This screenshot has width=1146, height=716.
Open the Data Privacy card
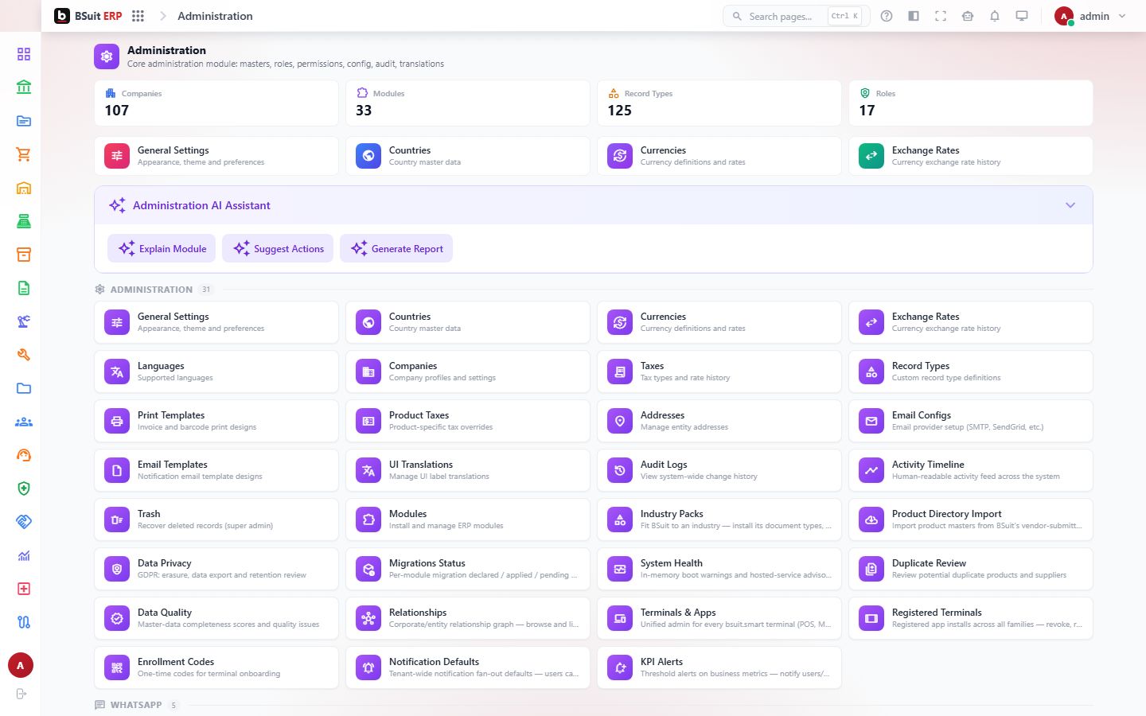216,569
